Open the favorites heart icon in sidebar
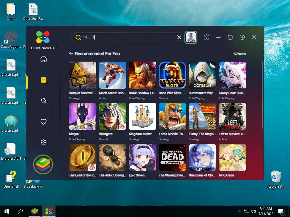Viewport: 290px width, 217px height. (x=43, y=121)
